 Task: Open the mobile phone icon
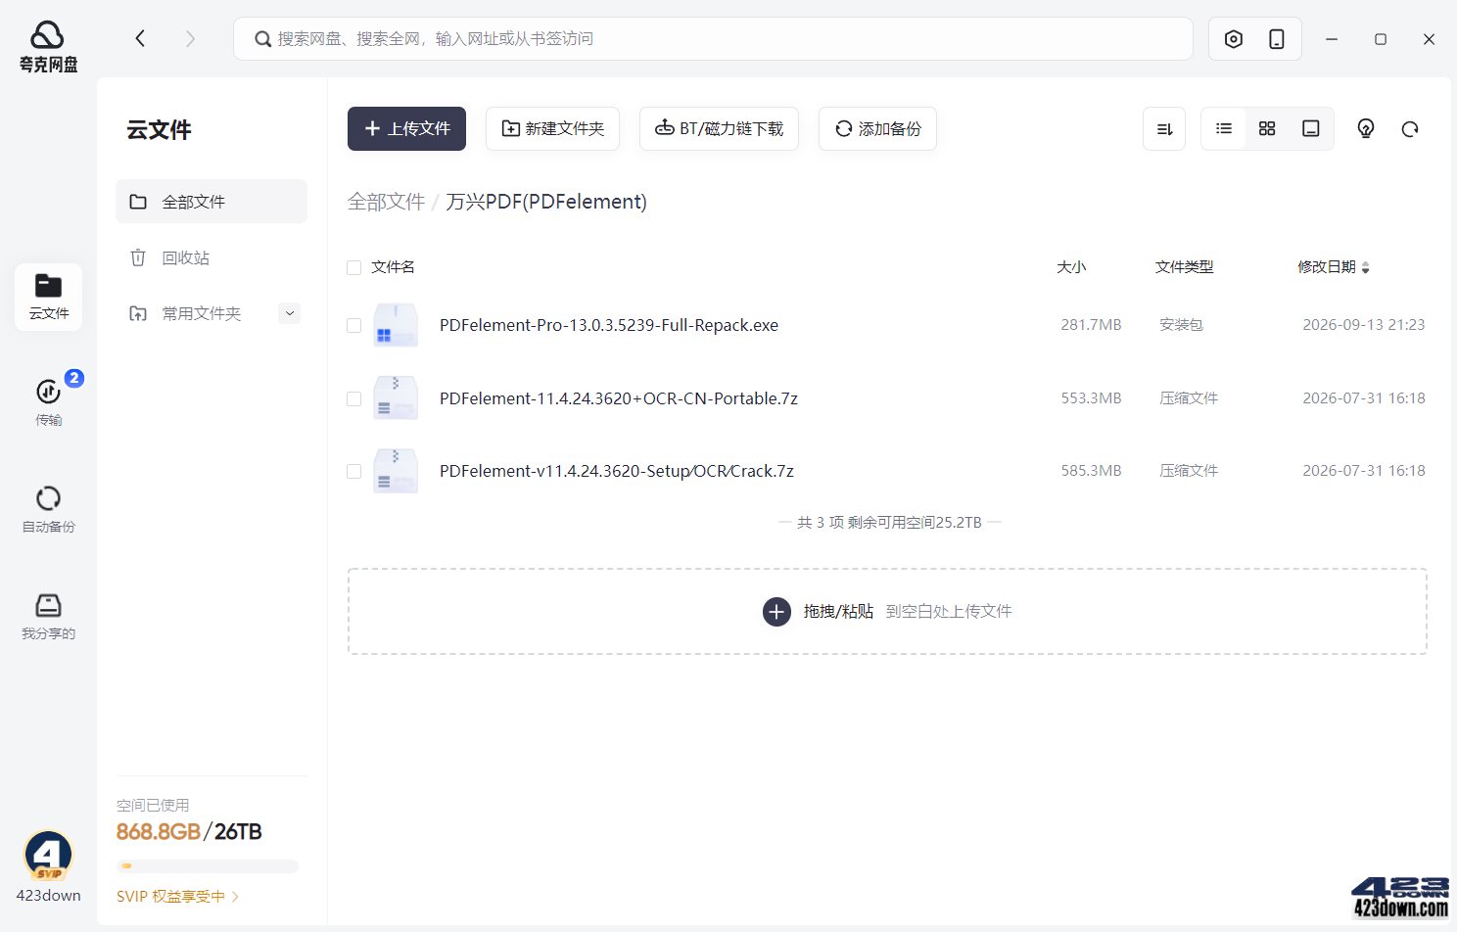(1277, 39)
